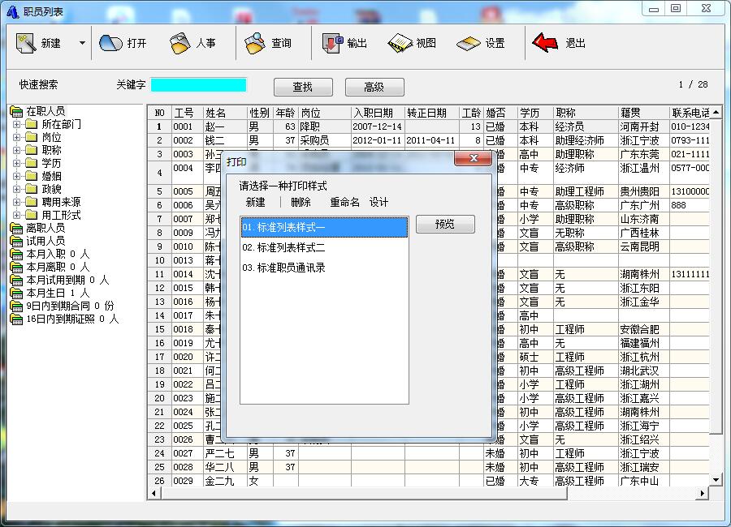Click the 新建 (New) toolbar icon
The width and height of the screenshot is (731, 527).
coord(26,43)
